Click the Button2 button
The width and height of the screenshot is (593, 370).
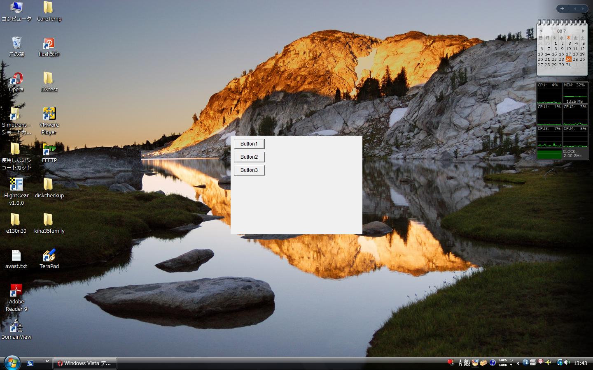coord(249,157)
